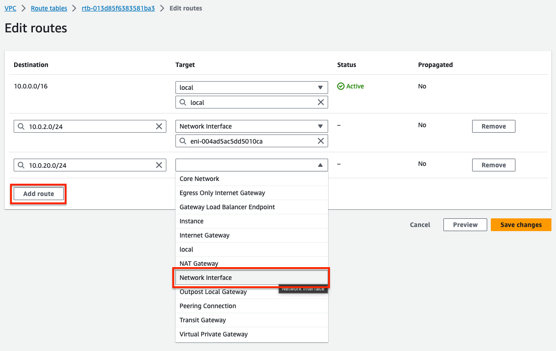Click search icon in 10.0.2.0/24 field
This screenshot has width=556, height=351.
point(21,126)
